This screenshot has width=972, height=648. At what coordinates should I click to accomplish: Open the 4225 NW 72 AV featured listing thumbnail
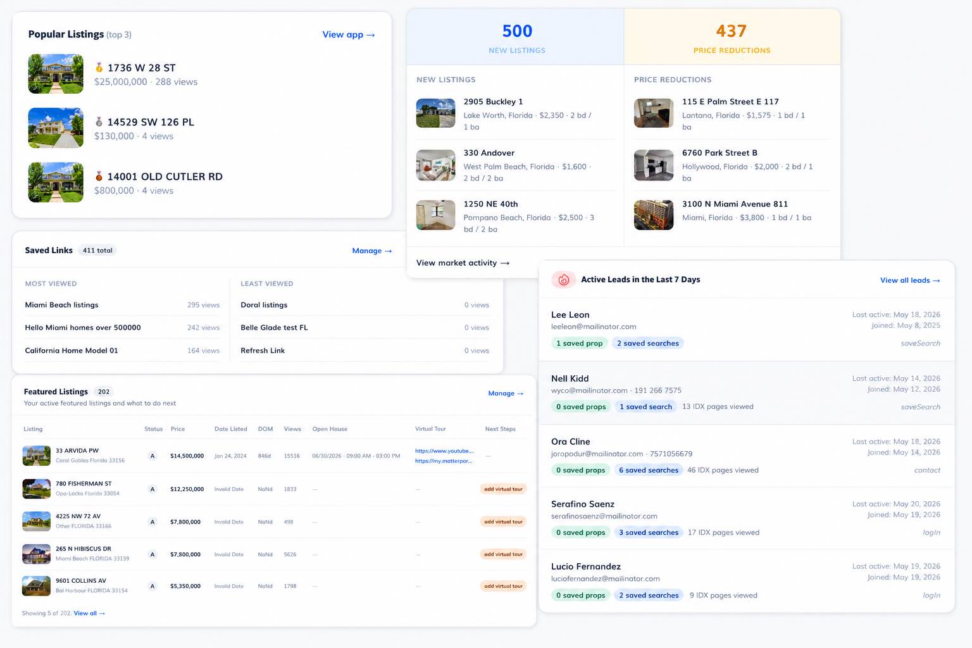(36, 521)
